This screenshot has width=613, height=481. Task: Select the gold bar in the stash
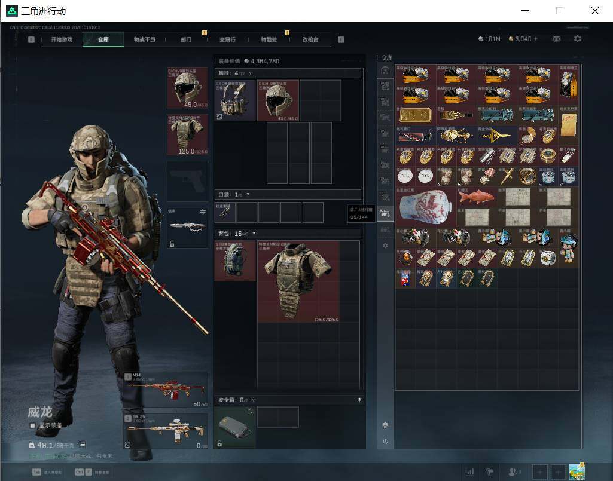click(x=415, y=115)
